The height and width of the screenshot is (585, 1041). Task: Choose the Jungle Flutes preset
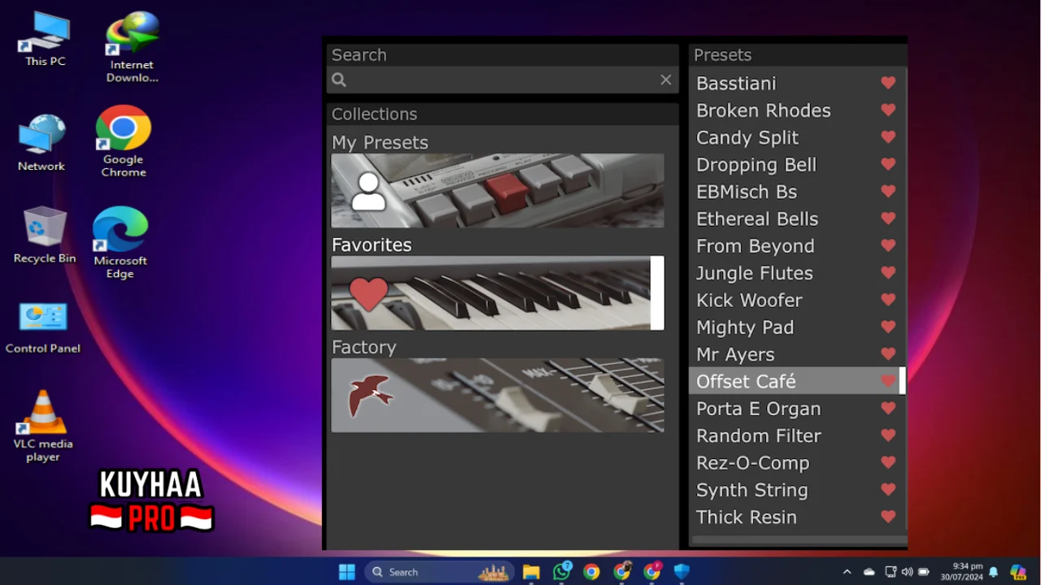pos(755,273)
